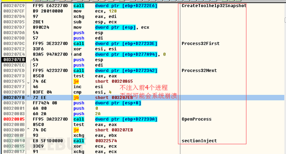Viewport: 286px width, 154px height.
Task: Select the 'xchg eax, ecx' instruction
Action: point(95,152)
